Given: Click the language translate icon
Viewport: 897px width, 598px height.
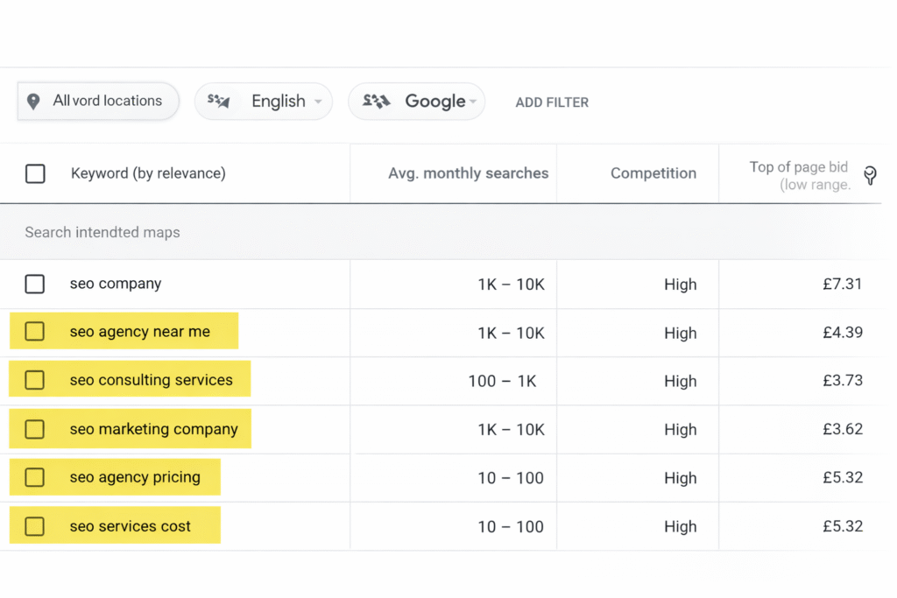Looking at the screenshot, I should click(219, 102).
